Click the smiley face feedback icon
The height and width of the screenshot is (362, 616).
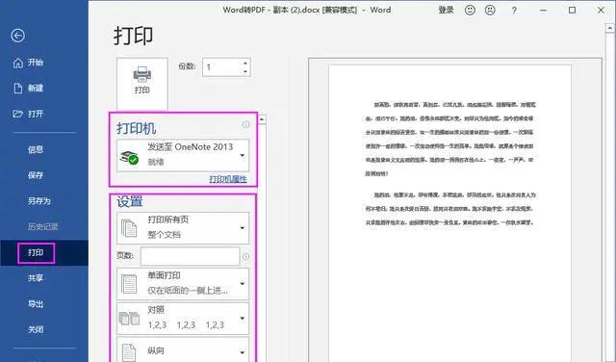(x=470, y=11)
